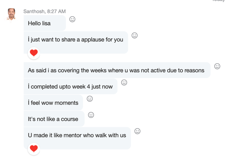Image resolution: width=235 pixels, height=158 pixels.
Task: Add reaction to 'It's not like a course'
Action: [91, 115]
